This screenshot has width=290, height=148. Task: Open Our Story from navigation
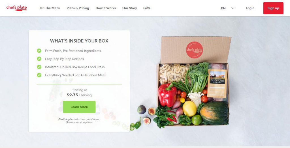[x=129, y=8]
